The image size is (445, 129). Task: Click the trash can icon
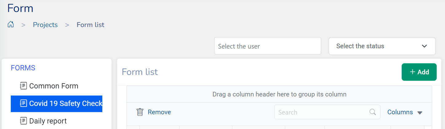click(140, 112)
